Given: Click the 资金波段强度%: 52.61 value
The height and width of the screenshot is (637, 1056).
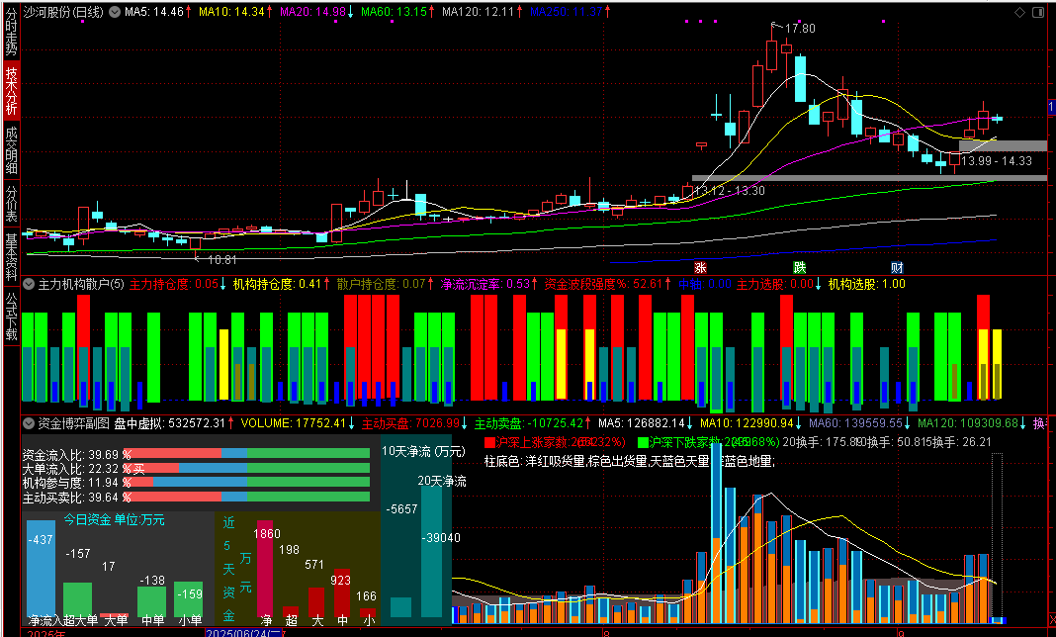Looking at the screenshot, I should [603, 284].
